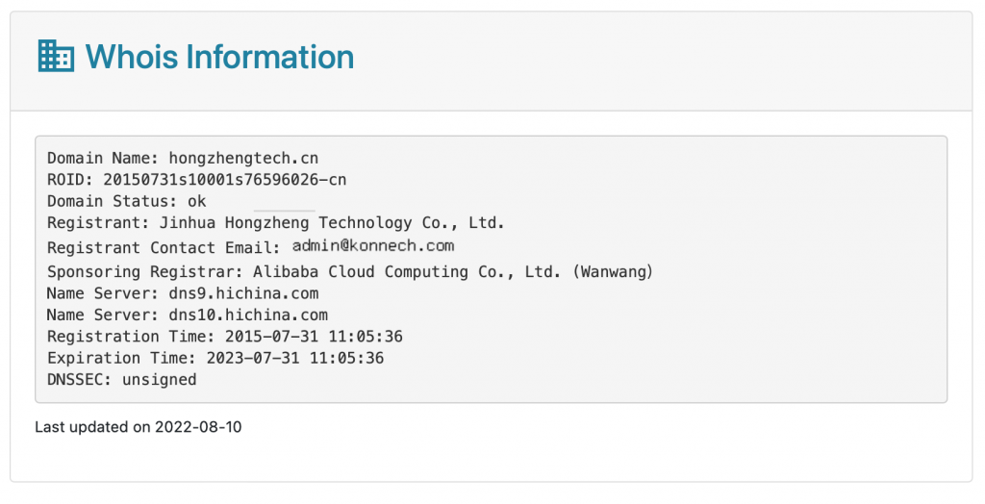Screen dimensions: 985x504
Task: Click the Registration Time label
Action: (x=131, y=337)
